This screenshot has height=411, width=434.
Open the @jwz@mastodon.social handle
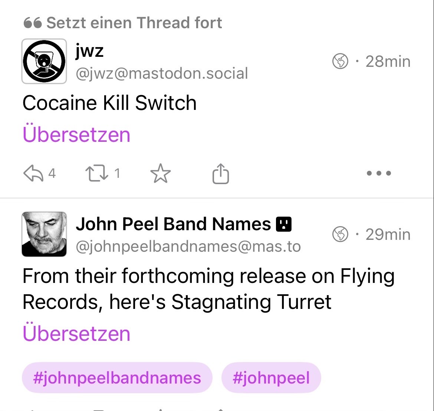tap(162, 74)
